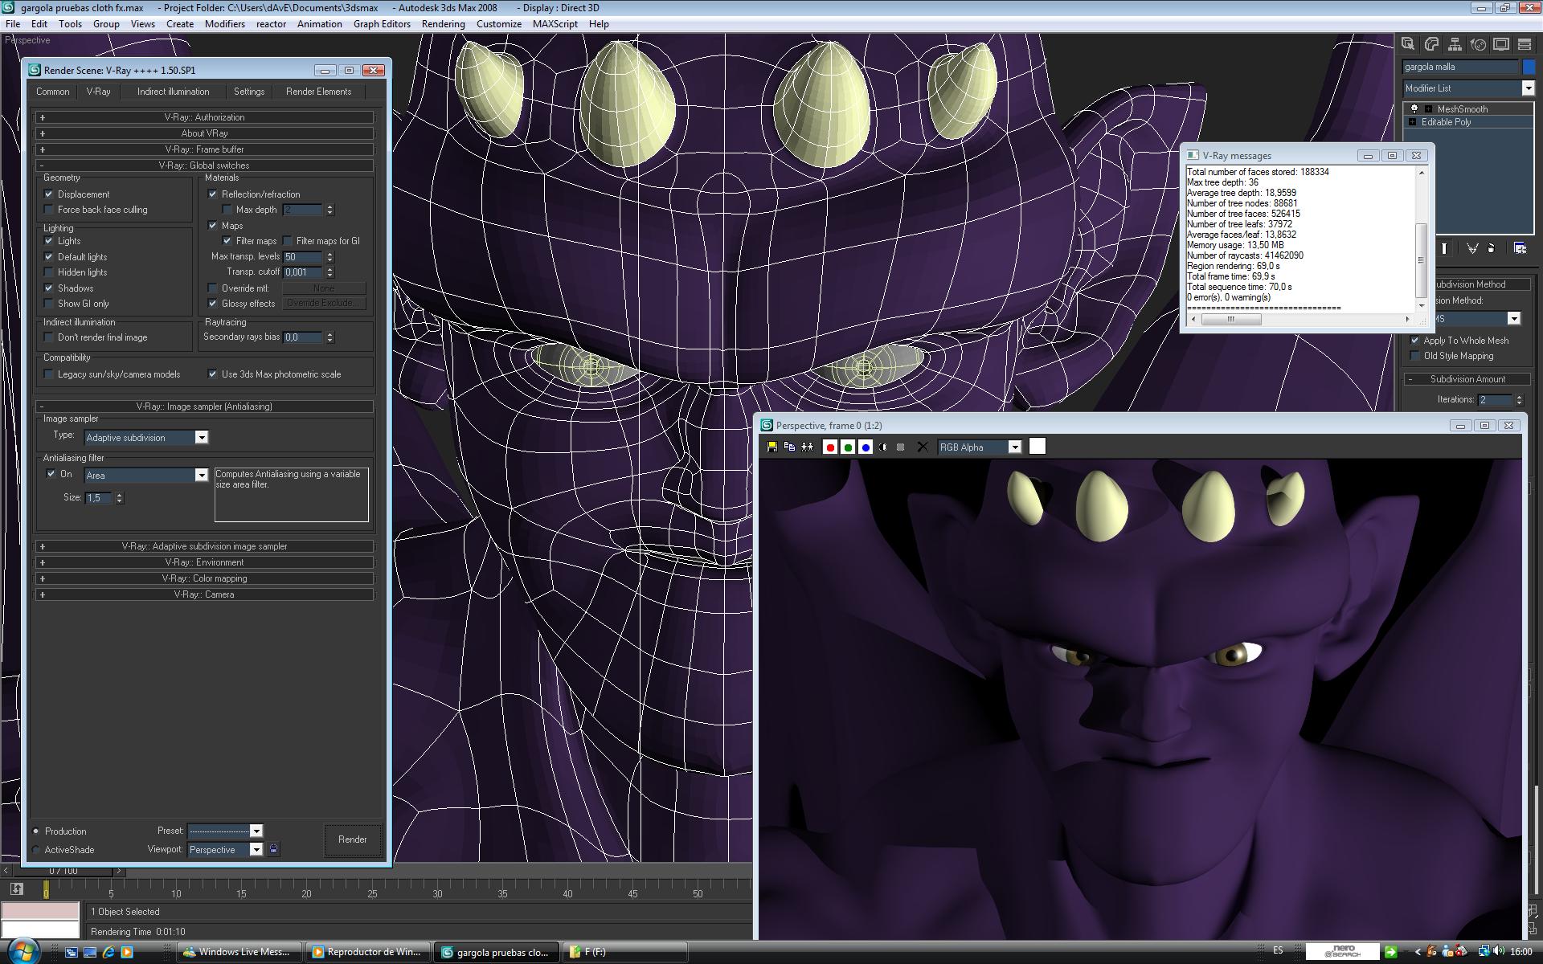
Task: Switch to Indirect illumination tab
Action: [173, 92]
